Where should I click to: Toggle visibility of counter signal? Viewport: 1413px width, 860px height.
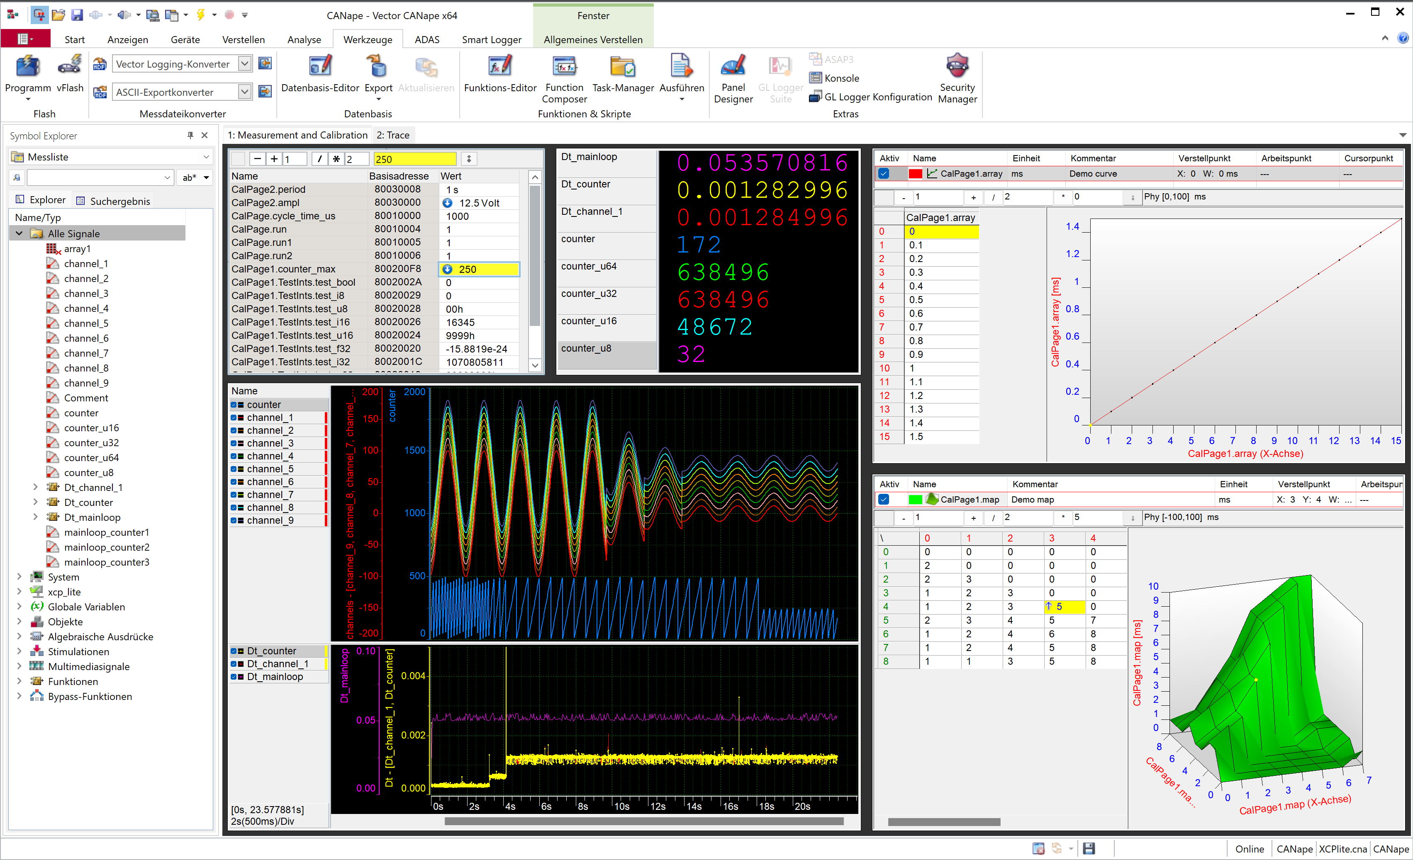pos(234,405)
